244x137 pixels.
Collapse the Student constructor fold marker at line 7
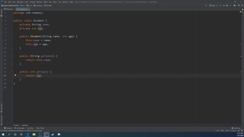pos(13,37)
